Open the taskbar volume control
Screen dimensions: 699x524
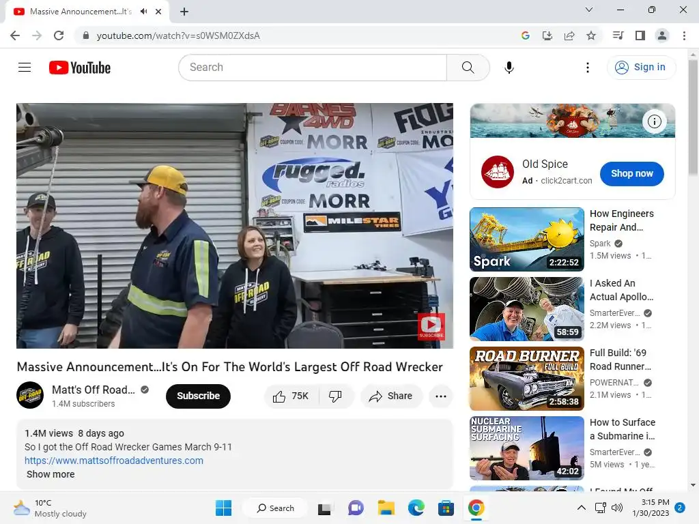click(x=617, y=508)
